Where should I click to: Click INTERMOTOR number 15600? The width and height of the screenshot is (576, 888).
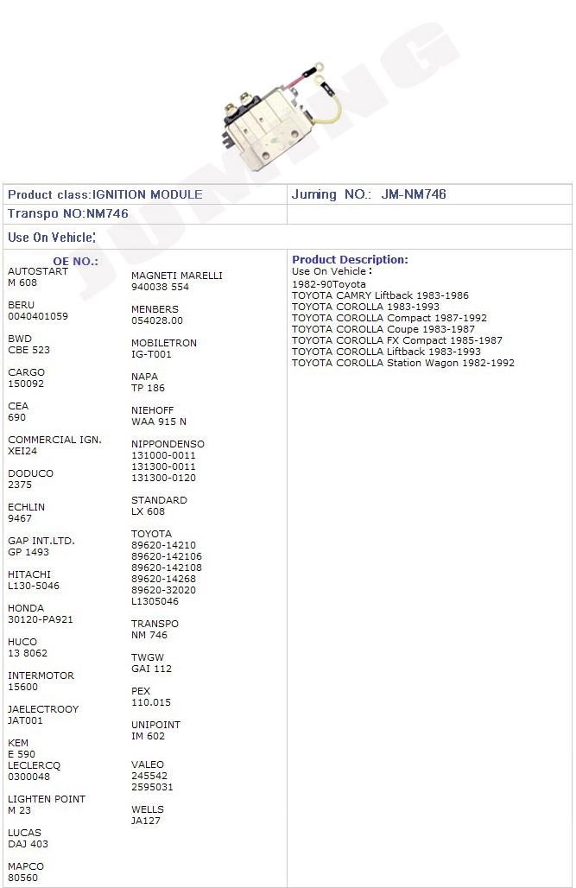(22, 687)
